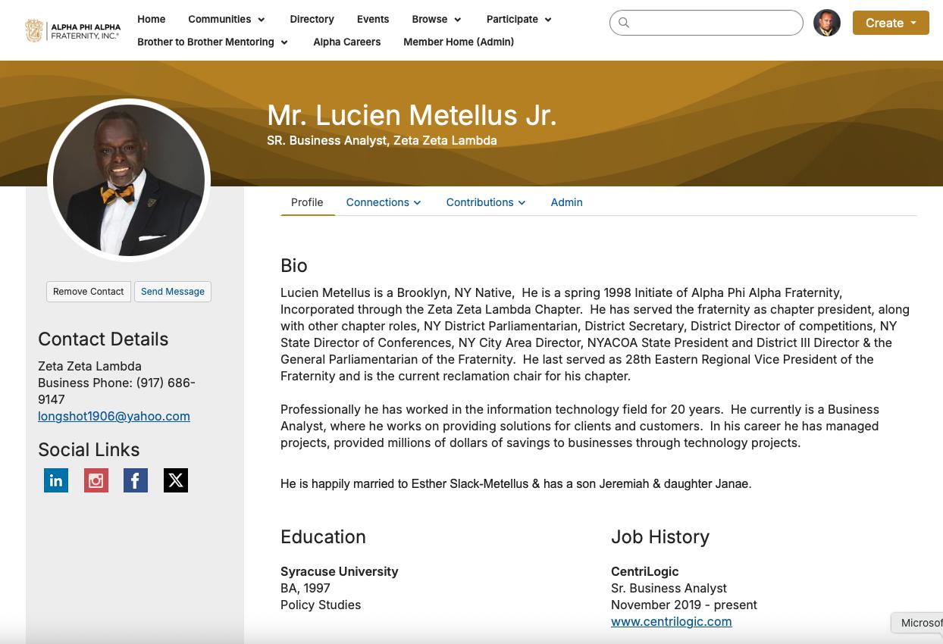Click the search magnifier icon

point(624,23)
